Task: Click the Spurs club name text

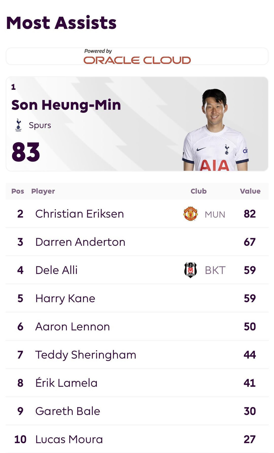Action: (x=40, y=125)
